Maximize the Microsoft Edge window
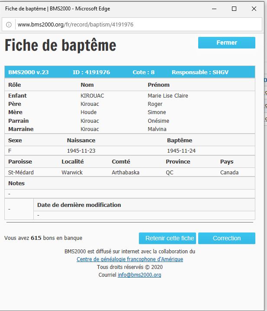 [234, 9]
